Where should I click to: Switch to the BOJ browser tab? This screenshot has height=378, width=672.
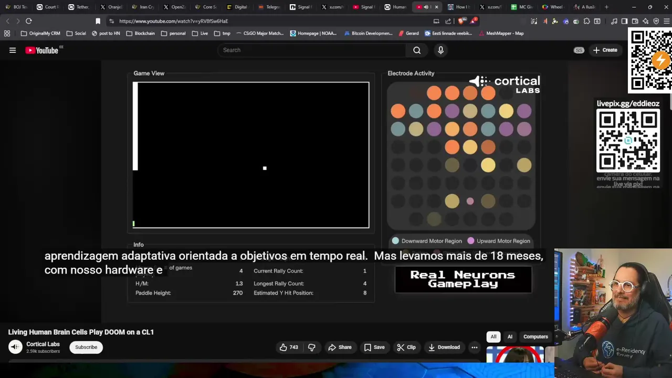[x=16, y=7]
